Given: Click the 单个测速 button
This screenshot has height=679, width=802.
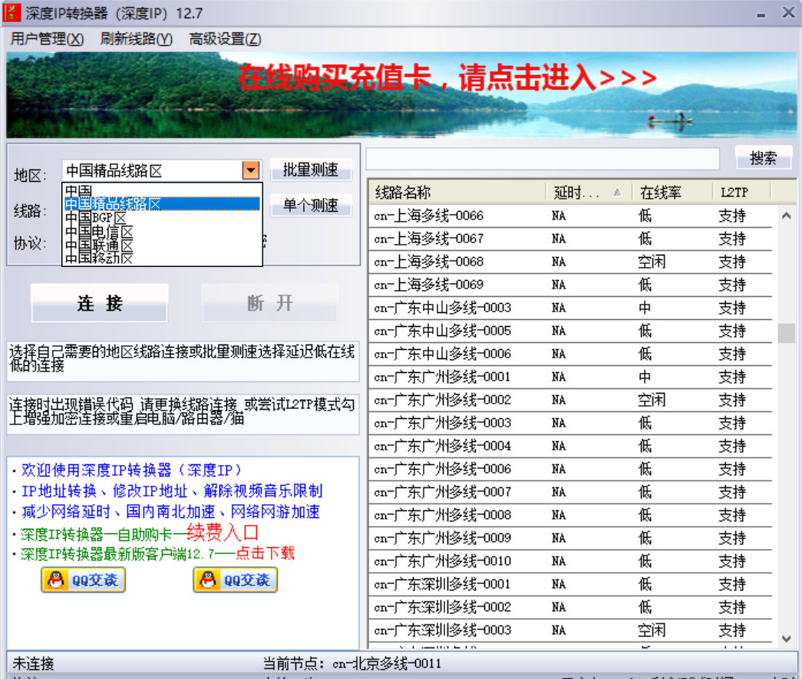Looking at the screenshot, I should 310,203.
